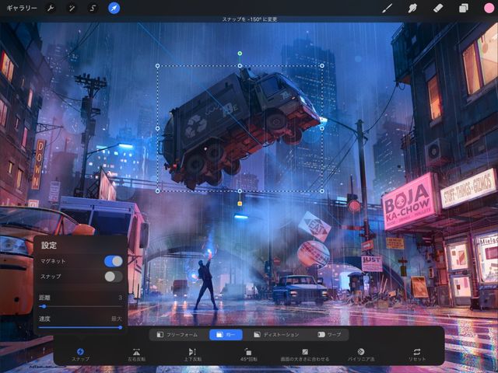
Task: Click the bottom-left corner transform handle
Action: pyautogui.click(x=157, y=191)
